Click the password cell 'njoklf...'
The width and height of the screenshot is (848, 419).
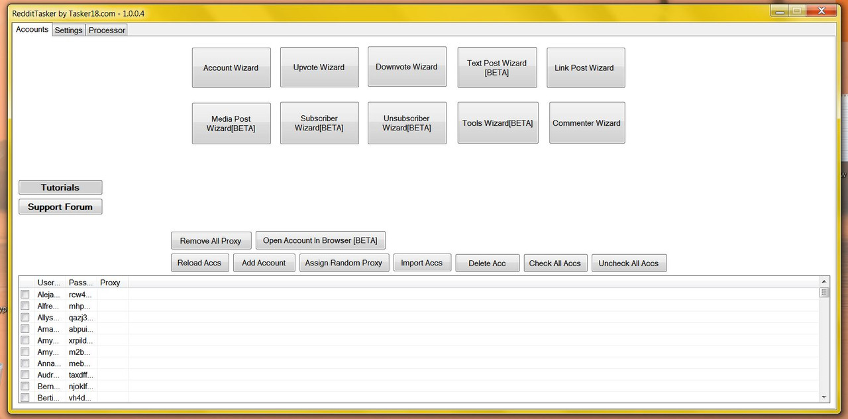point(81,387)
